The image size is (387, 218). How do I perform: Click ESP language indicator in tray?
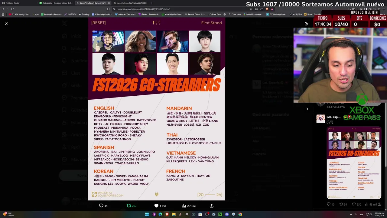click(361, 214)
